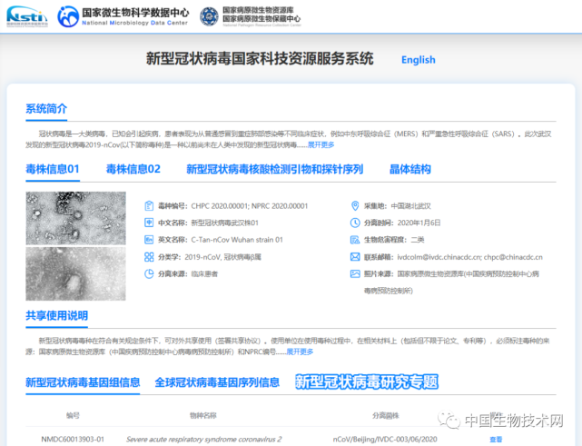Click the 分离菌株 column header
This screenshot has width=582, height=446.
pyautogui.click(x=385, y=415)
